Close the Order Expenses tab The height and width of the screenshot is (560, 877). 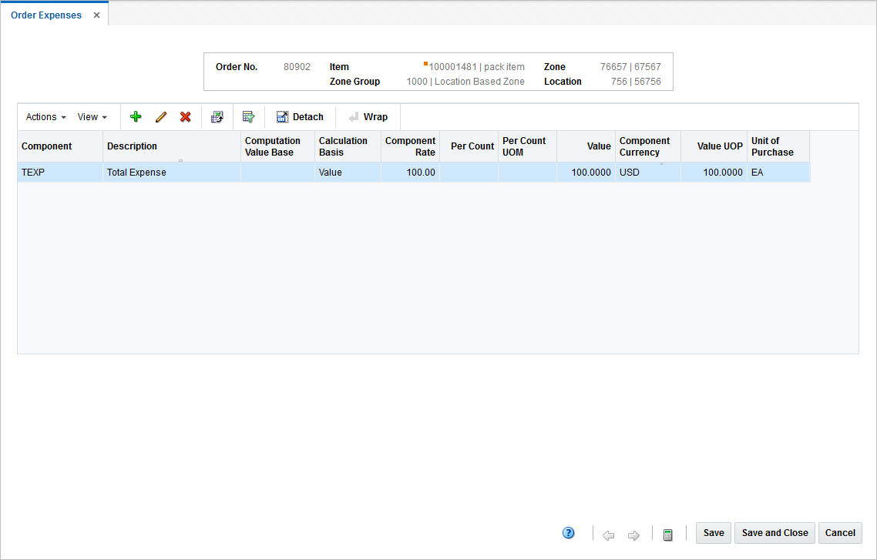point(96,14)
